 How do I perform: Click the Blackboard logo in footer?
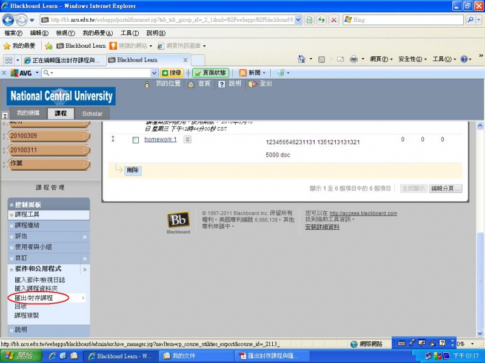point(178,223)
